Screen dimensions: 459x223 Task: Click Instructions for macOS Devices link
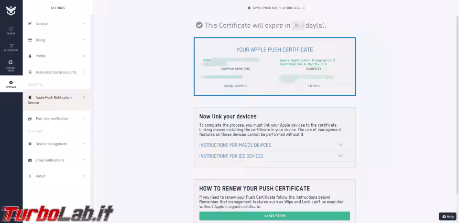235,145
